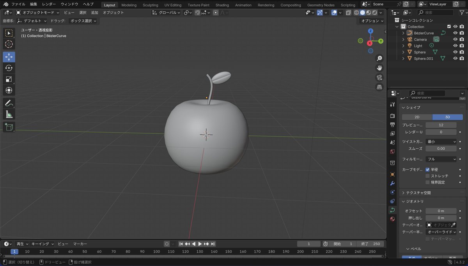Switch perspective/orthographic grid icon
The width and height of the screenshot is (468, 266).
click(x=379, y=87)
